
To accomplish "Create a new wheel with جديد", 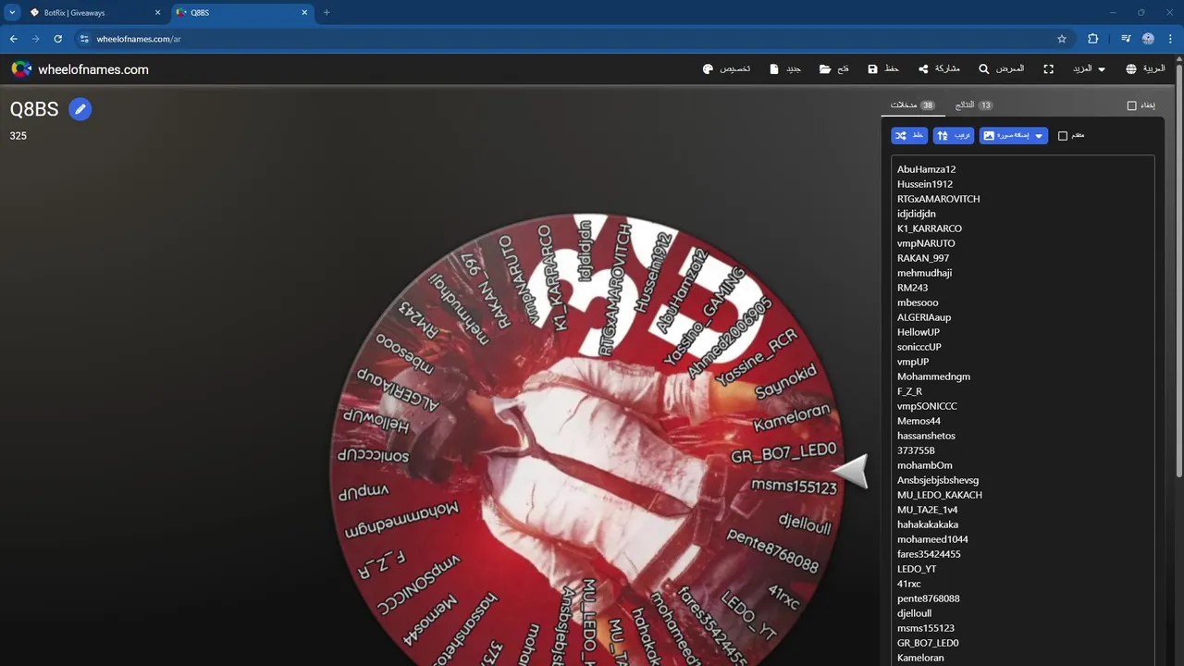I will click(785, 69).
